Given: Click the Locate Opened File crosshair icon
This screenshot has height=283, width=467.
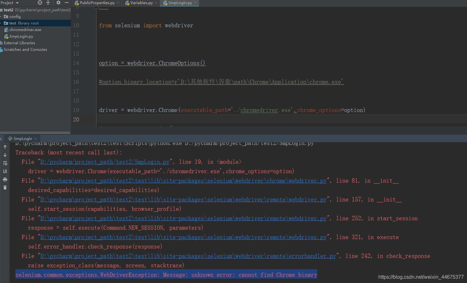Looking at the screenshot, I should tap(39, 3).
